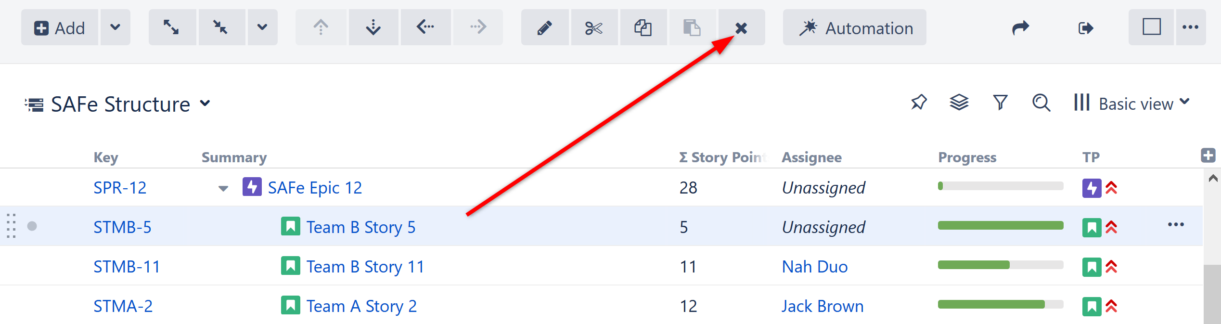
Task: Click the Add button
Action: [59, 27]
